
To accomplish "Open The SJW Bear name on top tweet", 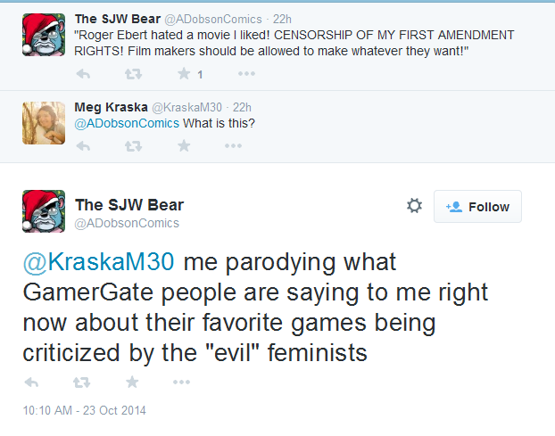I will coord(118,19).
